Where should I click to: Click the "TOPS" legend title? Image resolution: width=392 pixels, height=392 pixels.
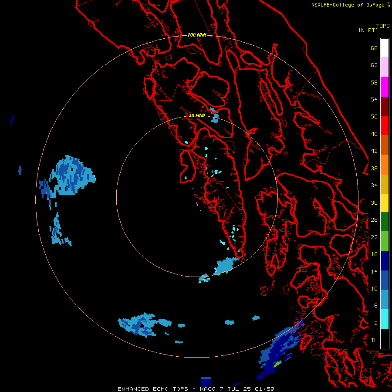[x=383, y=26]
